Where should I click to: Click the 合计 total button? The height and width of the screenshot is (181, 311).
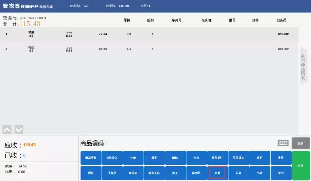[x=196, y=158]
